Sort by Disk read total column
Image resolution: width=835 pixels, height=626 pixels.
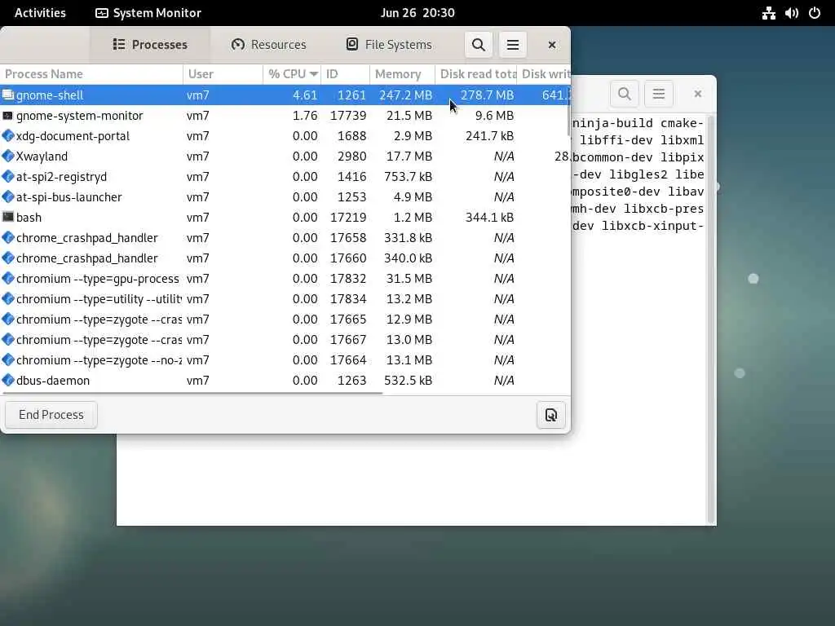tap(476, 74)
